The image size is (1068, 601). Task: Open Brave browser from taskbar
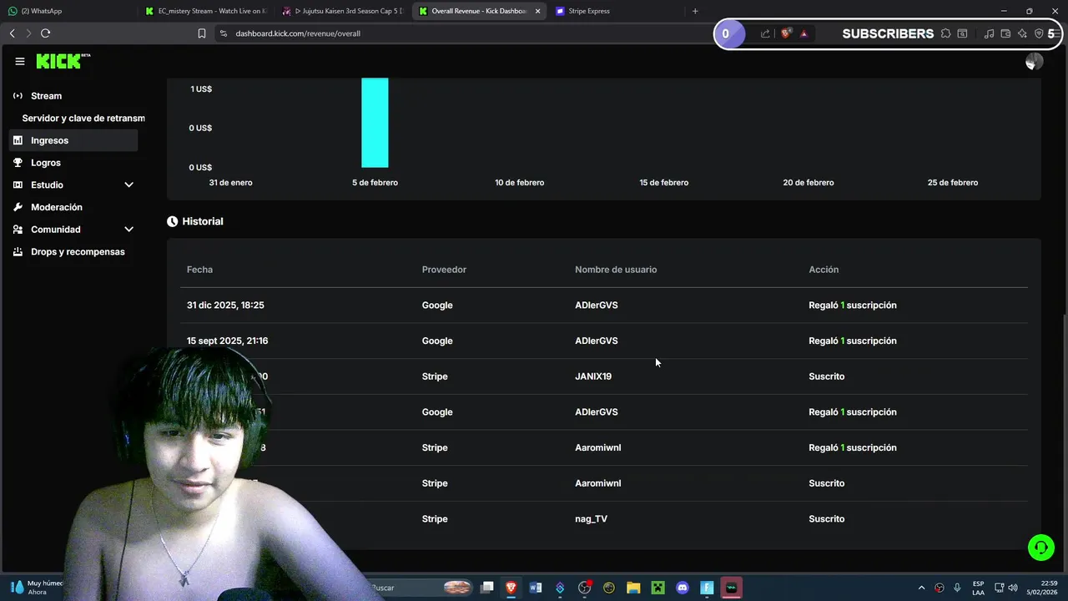point(511,588)
